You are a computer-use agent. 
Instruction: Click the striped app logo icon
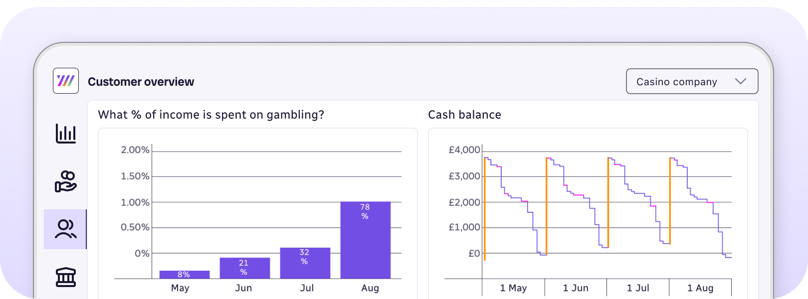pos(66,81)
